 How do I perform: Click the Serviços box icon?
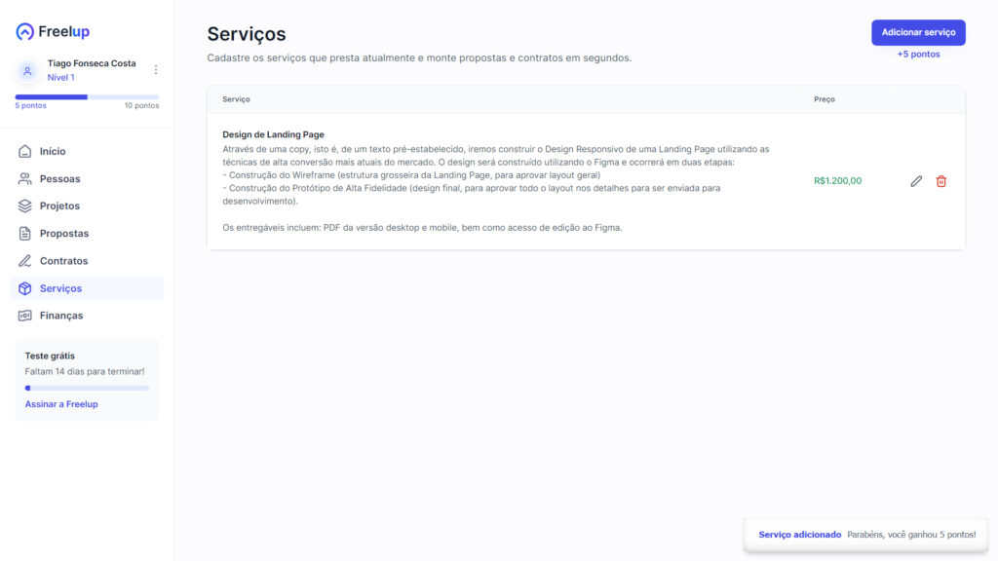click(25, 288)
